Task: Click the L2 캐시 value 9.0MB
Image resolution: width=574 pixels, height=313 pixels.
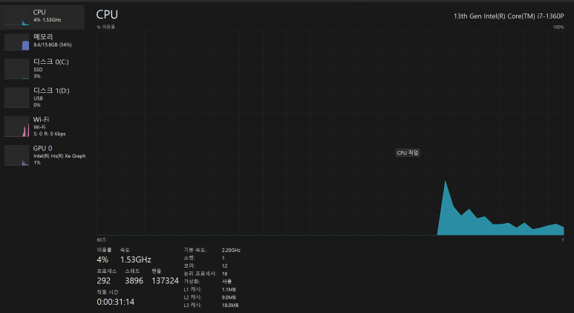Action: 229,297
